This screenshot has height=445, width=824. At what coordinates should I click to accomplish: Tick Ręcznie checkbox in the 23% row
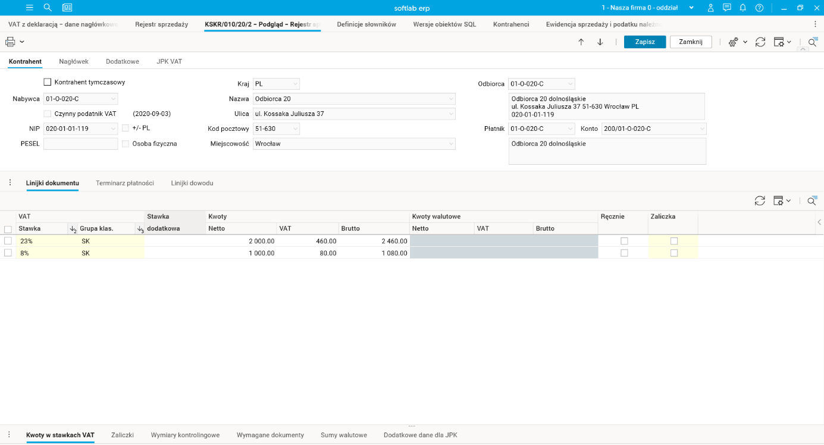[x=624, y=241]
